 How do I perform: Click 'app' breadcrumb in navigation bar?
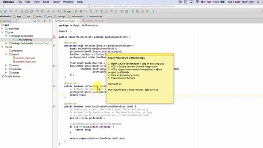click(17, 16)
